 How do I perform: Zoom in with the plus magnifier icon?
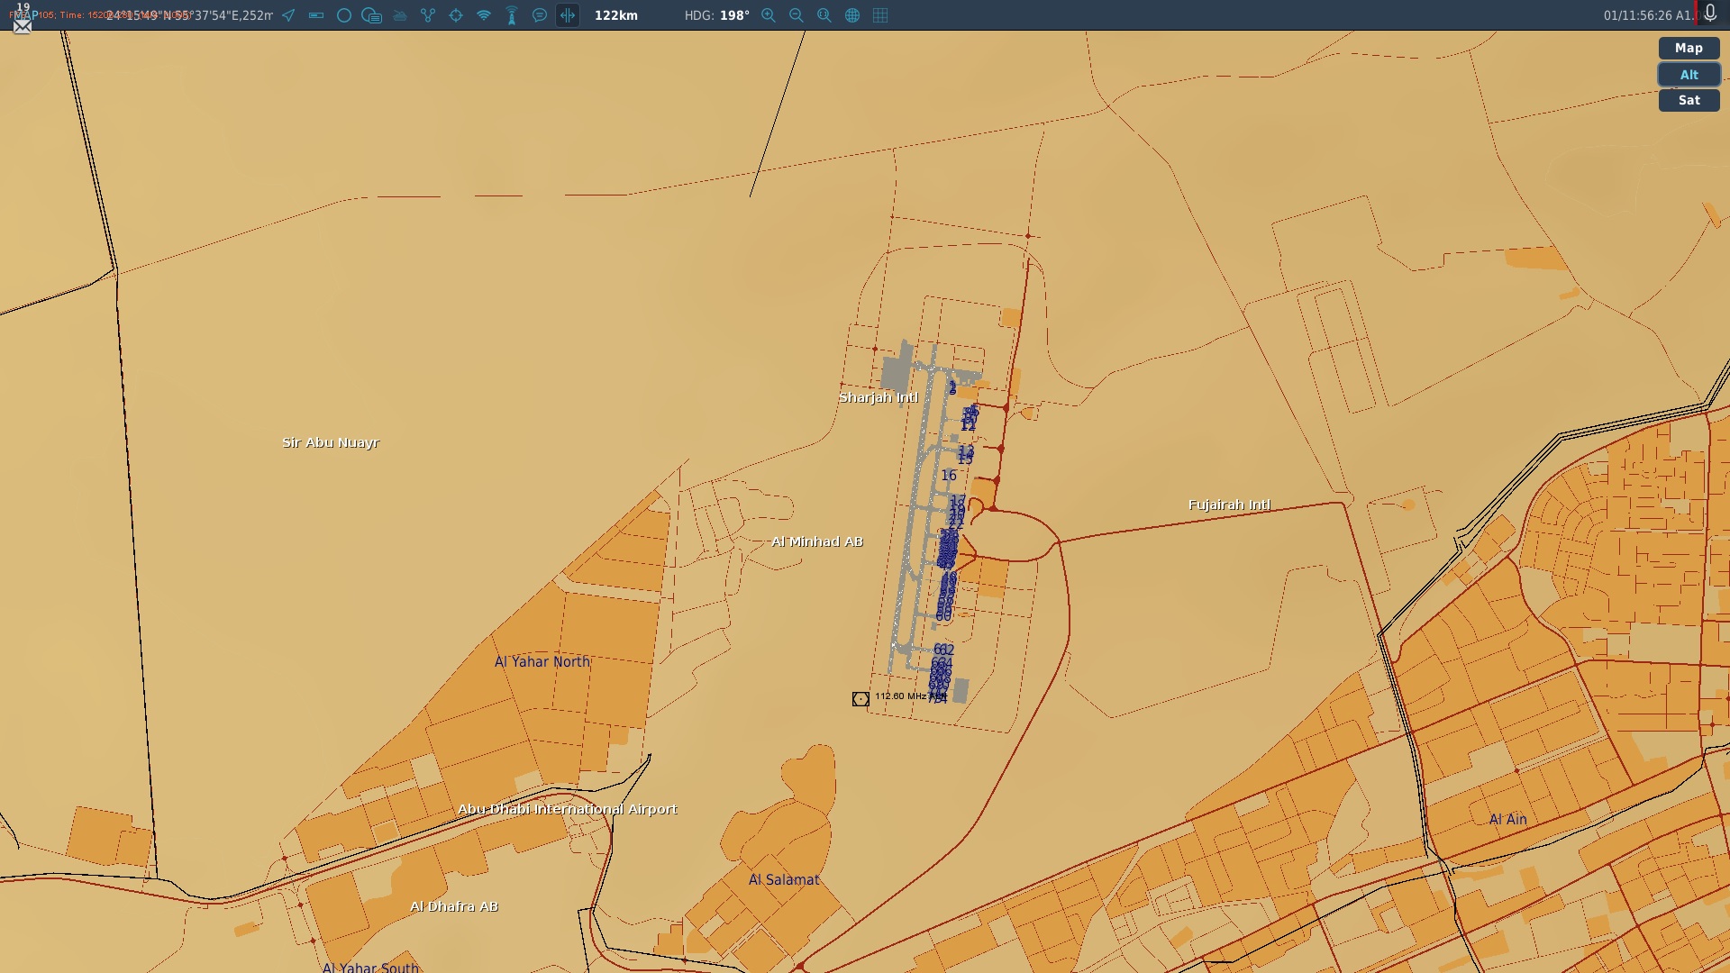[x=769, y=15]
